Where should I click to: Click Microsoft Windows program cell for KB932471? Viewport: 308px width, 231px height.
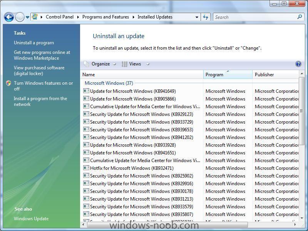225,168
